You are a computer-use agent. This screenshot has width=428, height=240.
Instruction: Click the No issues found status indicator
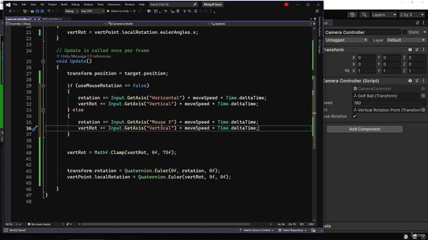(x=39, y=224)
